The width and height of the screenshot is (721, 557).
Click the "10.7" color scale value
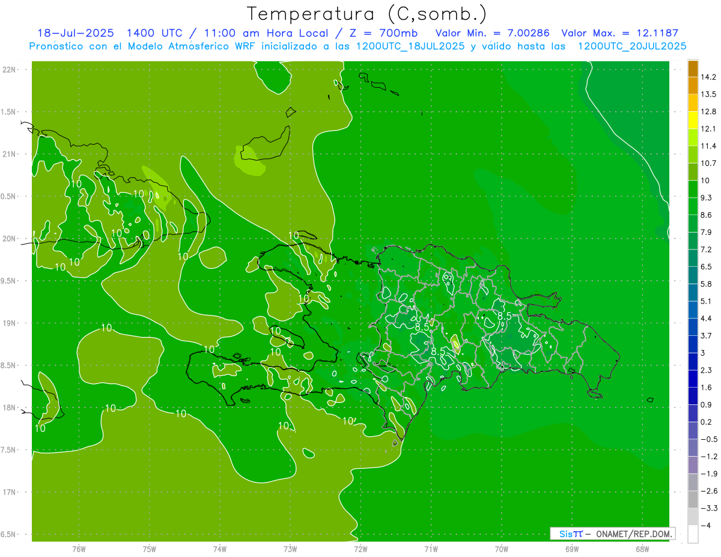[708, 163]
